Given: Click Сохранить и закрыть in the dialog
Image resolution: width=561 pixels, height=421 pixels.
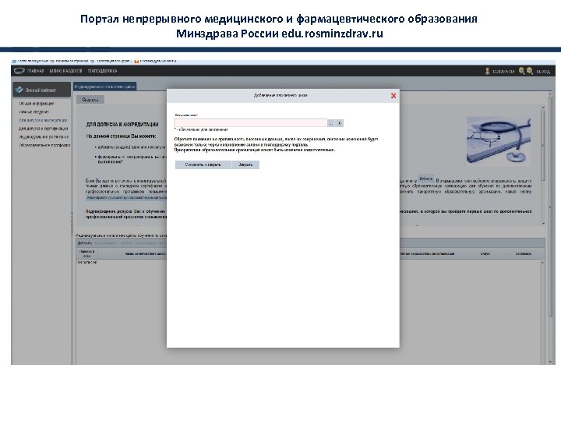Looking at the screenshot, I should 203,165.
